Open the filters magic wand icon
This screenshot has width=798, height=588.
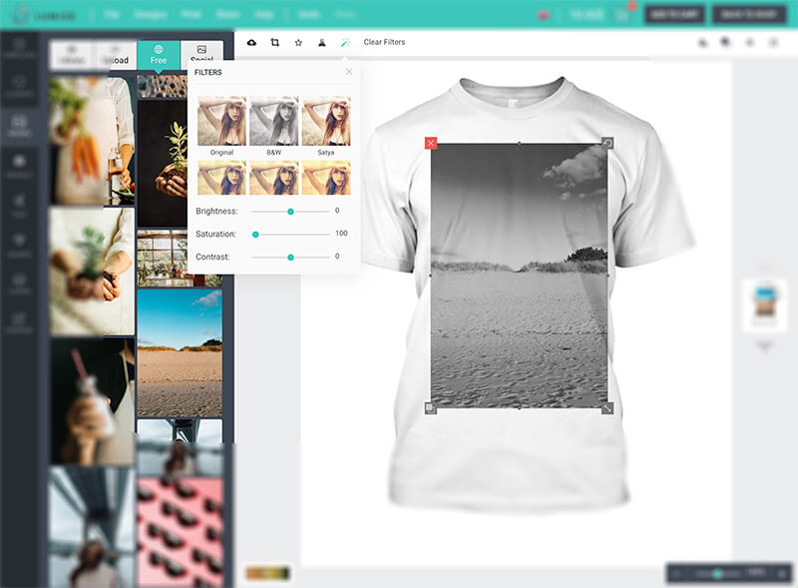pos(345,42)
